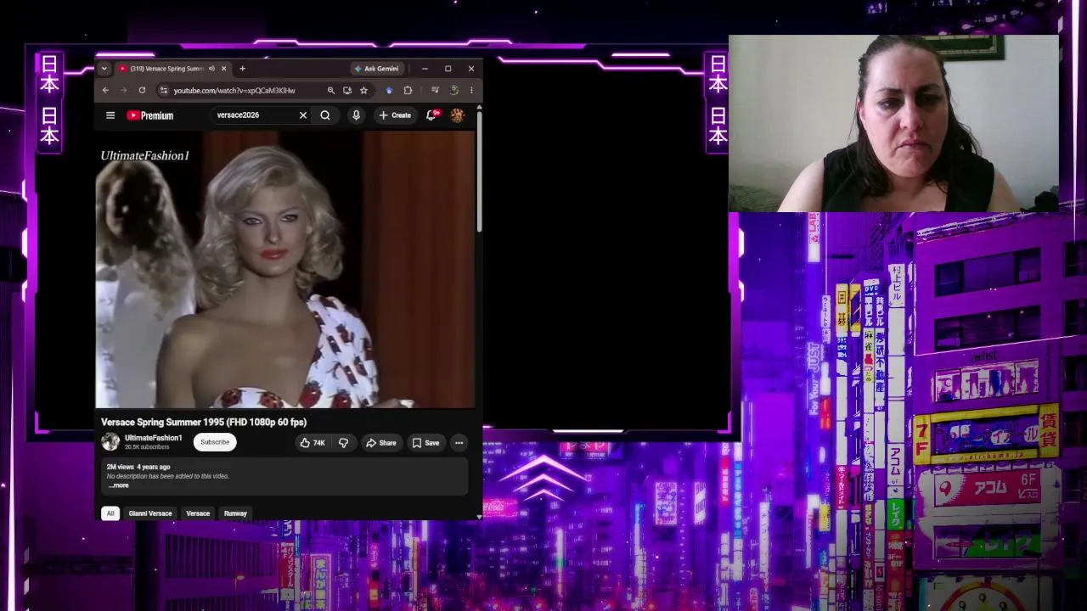Click the scrollbar down arrow

(479, 516)
